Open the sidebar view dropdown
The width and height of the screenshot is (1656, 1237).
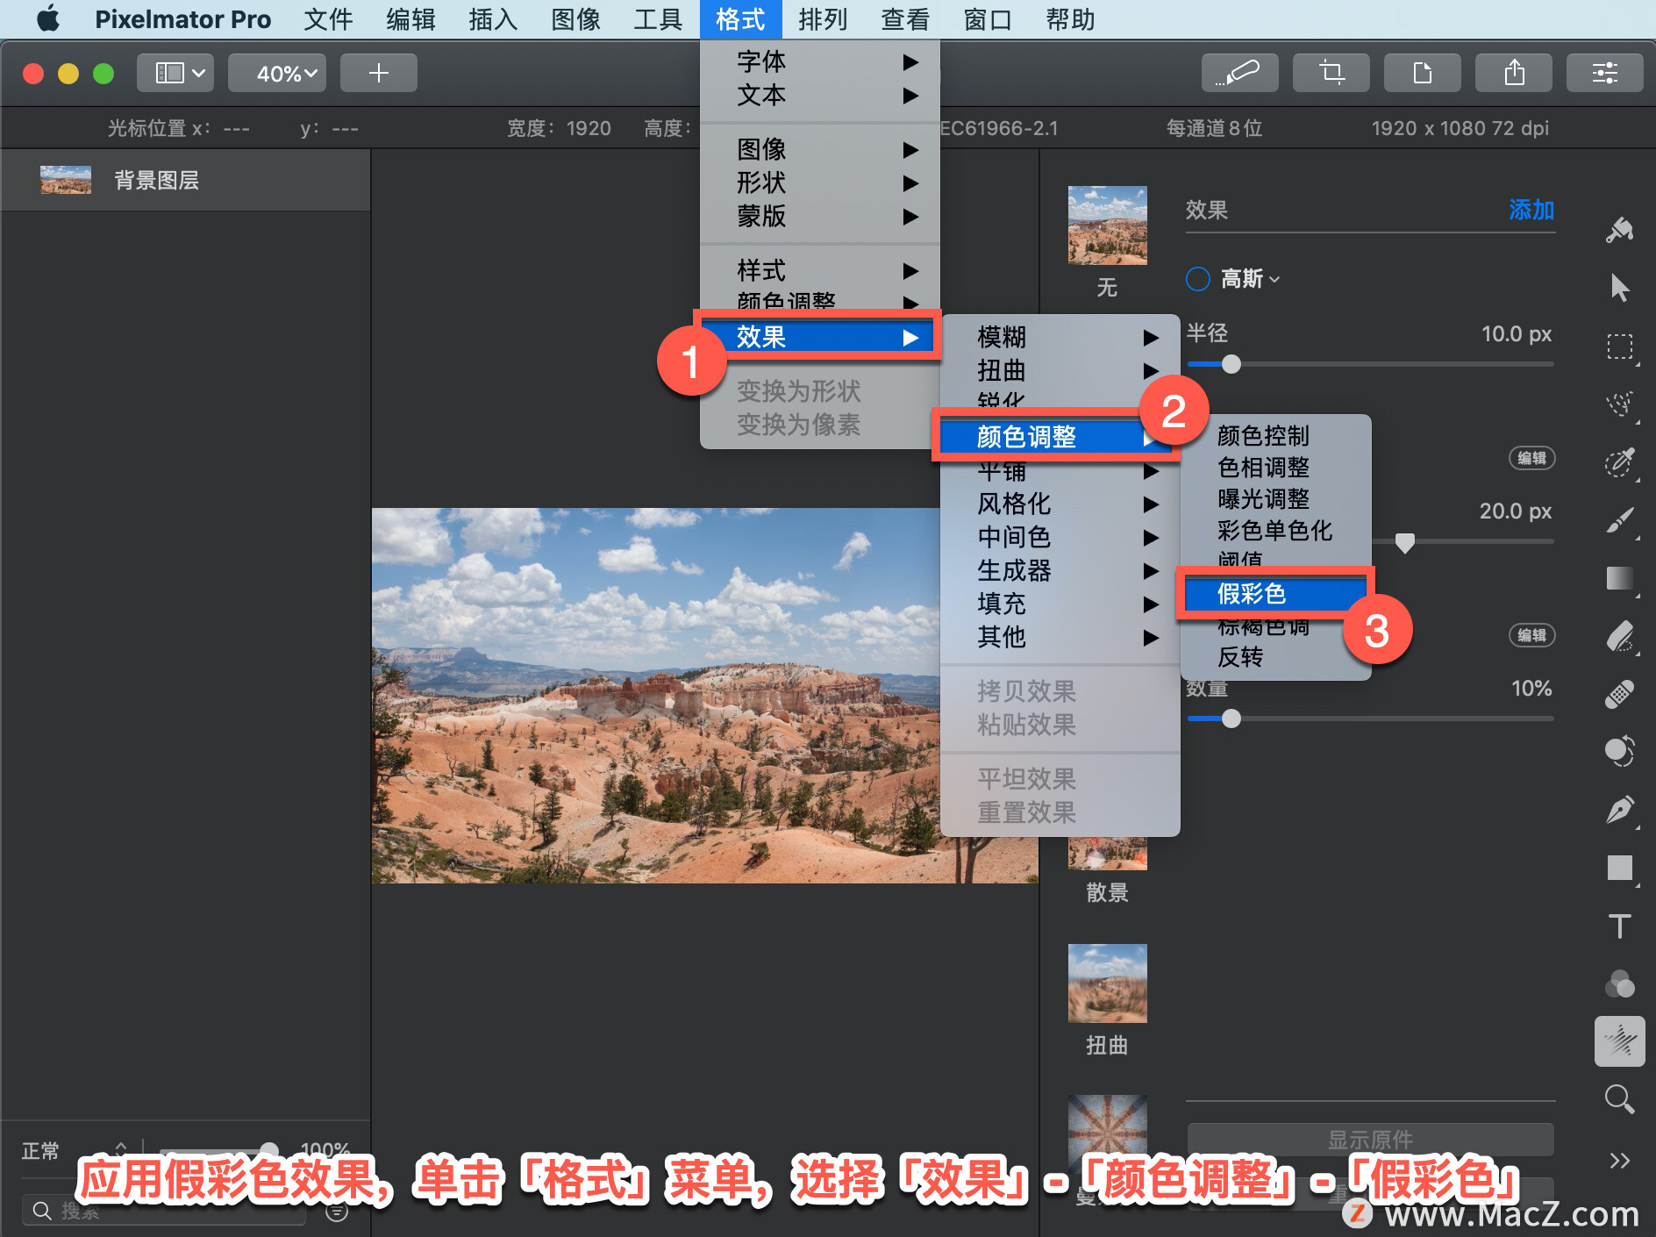tap(175, 73)
